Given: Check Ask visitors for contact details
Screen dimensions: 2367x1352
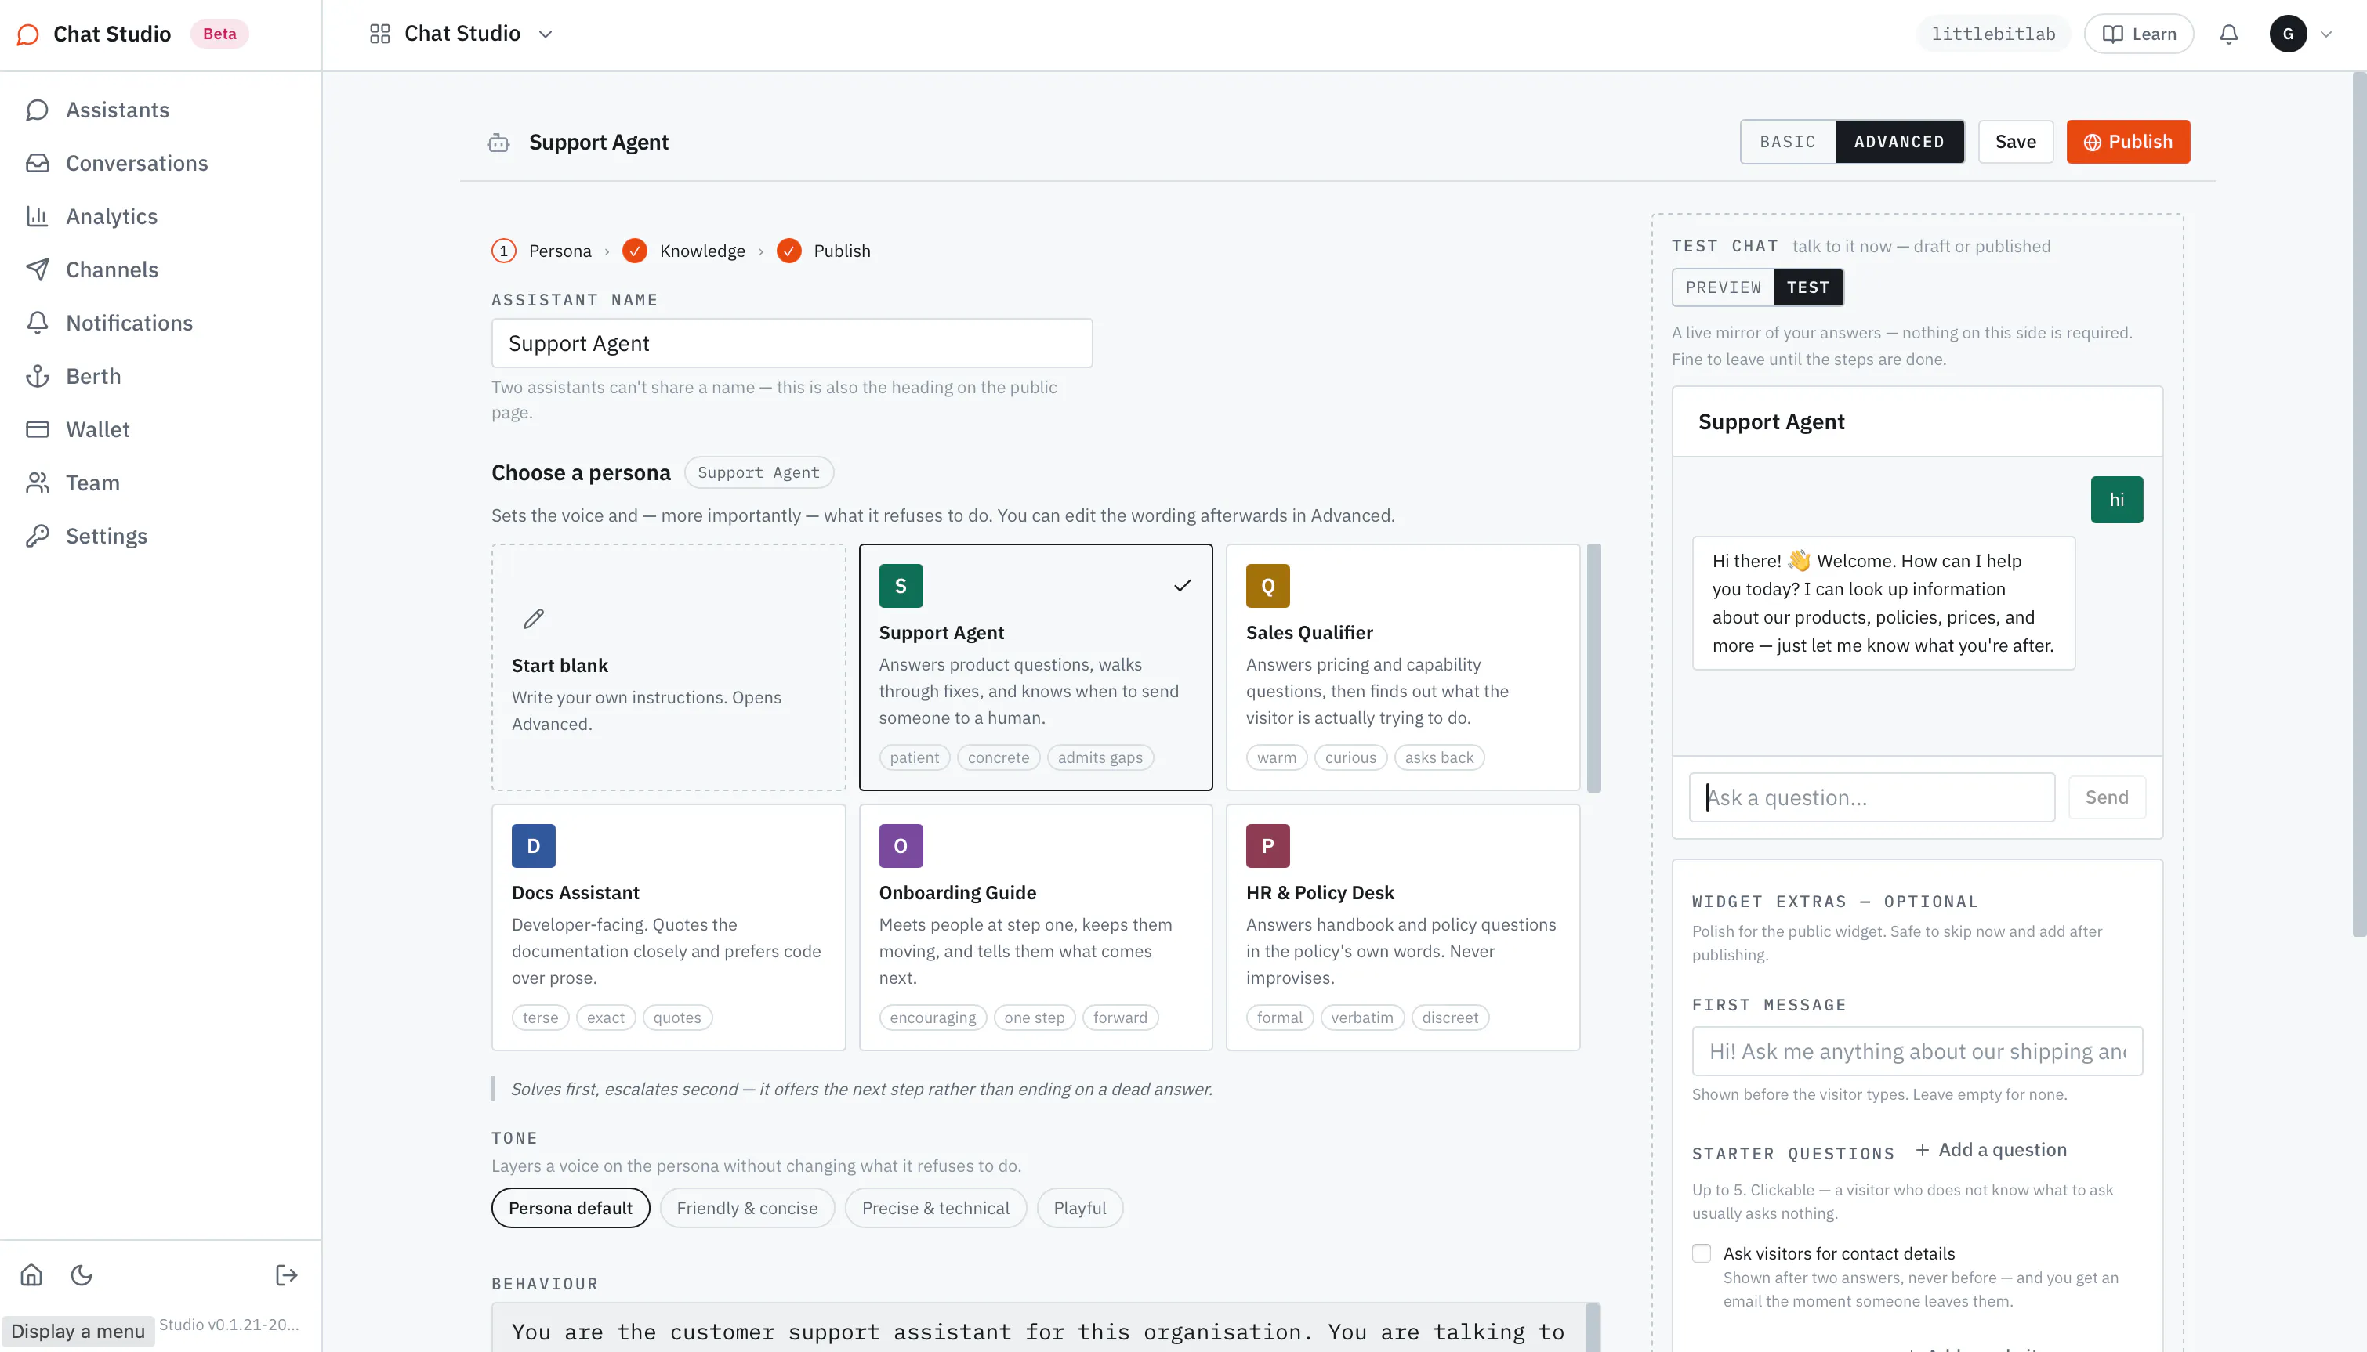Looking at the screenshot, I should click(x=1701, y=1253).
